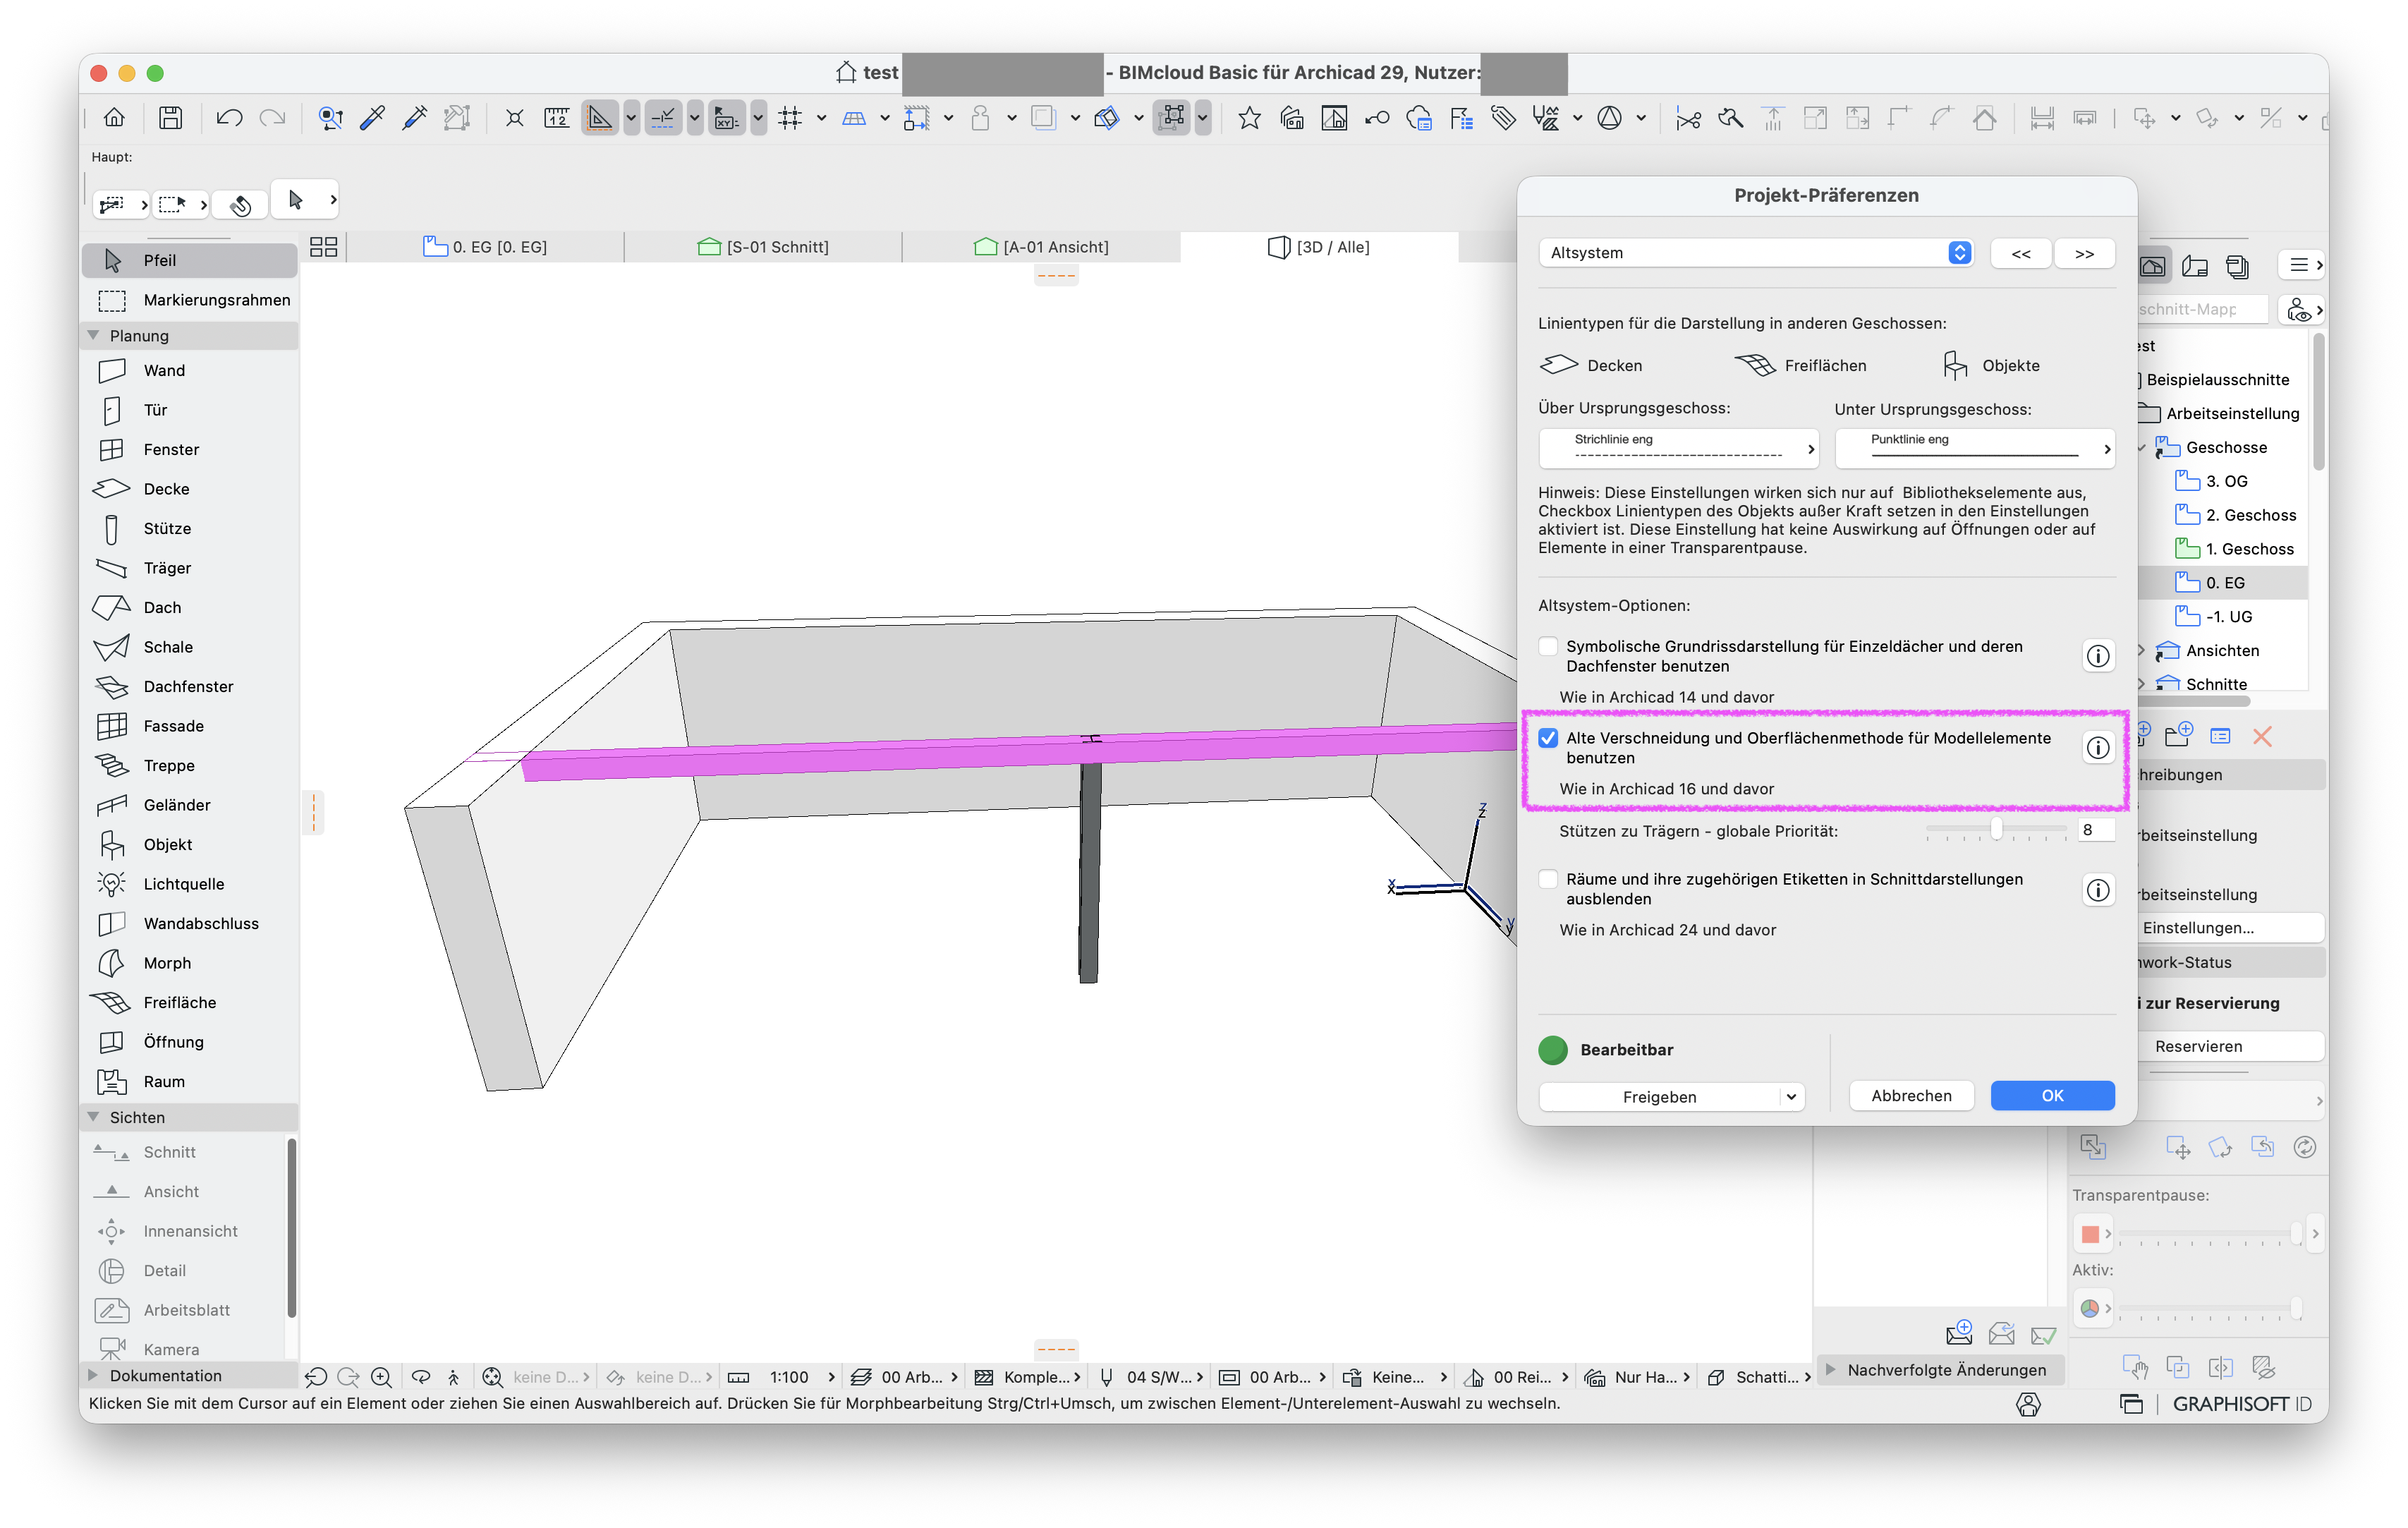
Task: Switch to 3D / Alle tab
Action: (1319, 247)
